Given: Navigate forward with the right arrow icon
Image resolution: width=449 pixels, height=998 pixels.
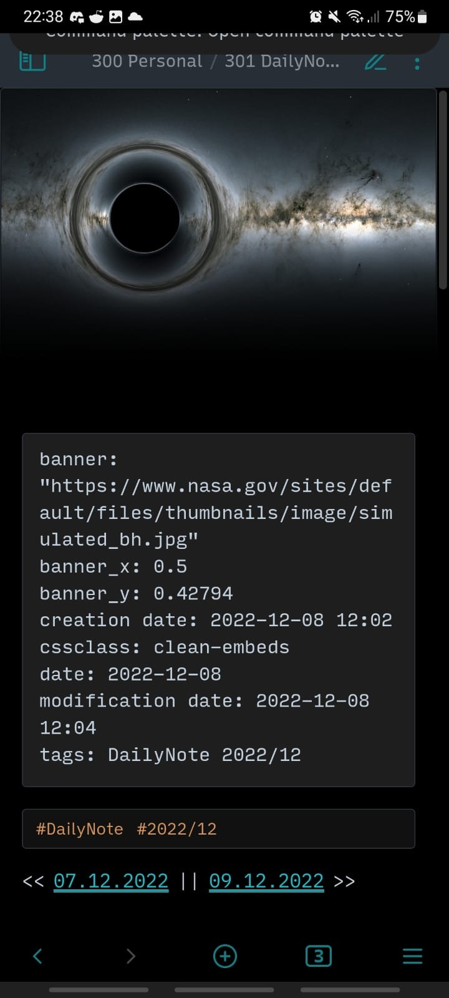Looking at the screenshot, I should 130,956.
